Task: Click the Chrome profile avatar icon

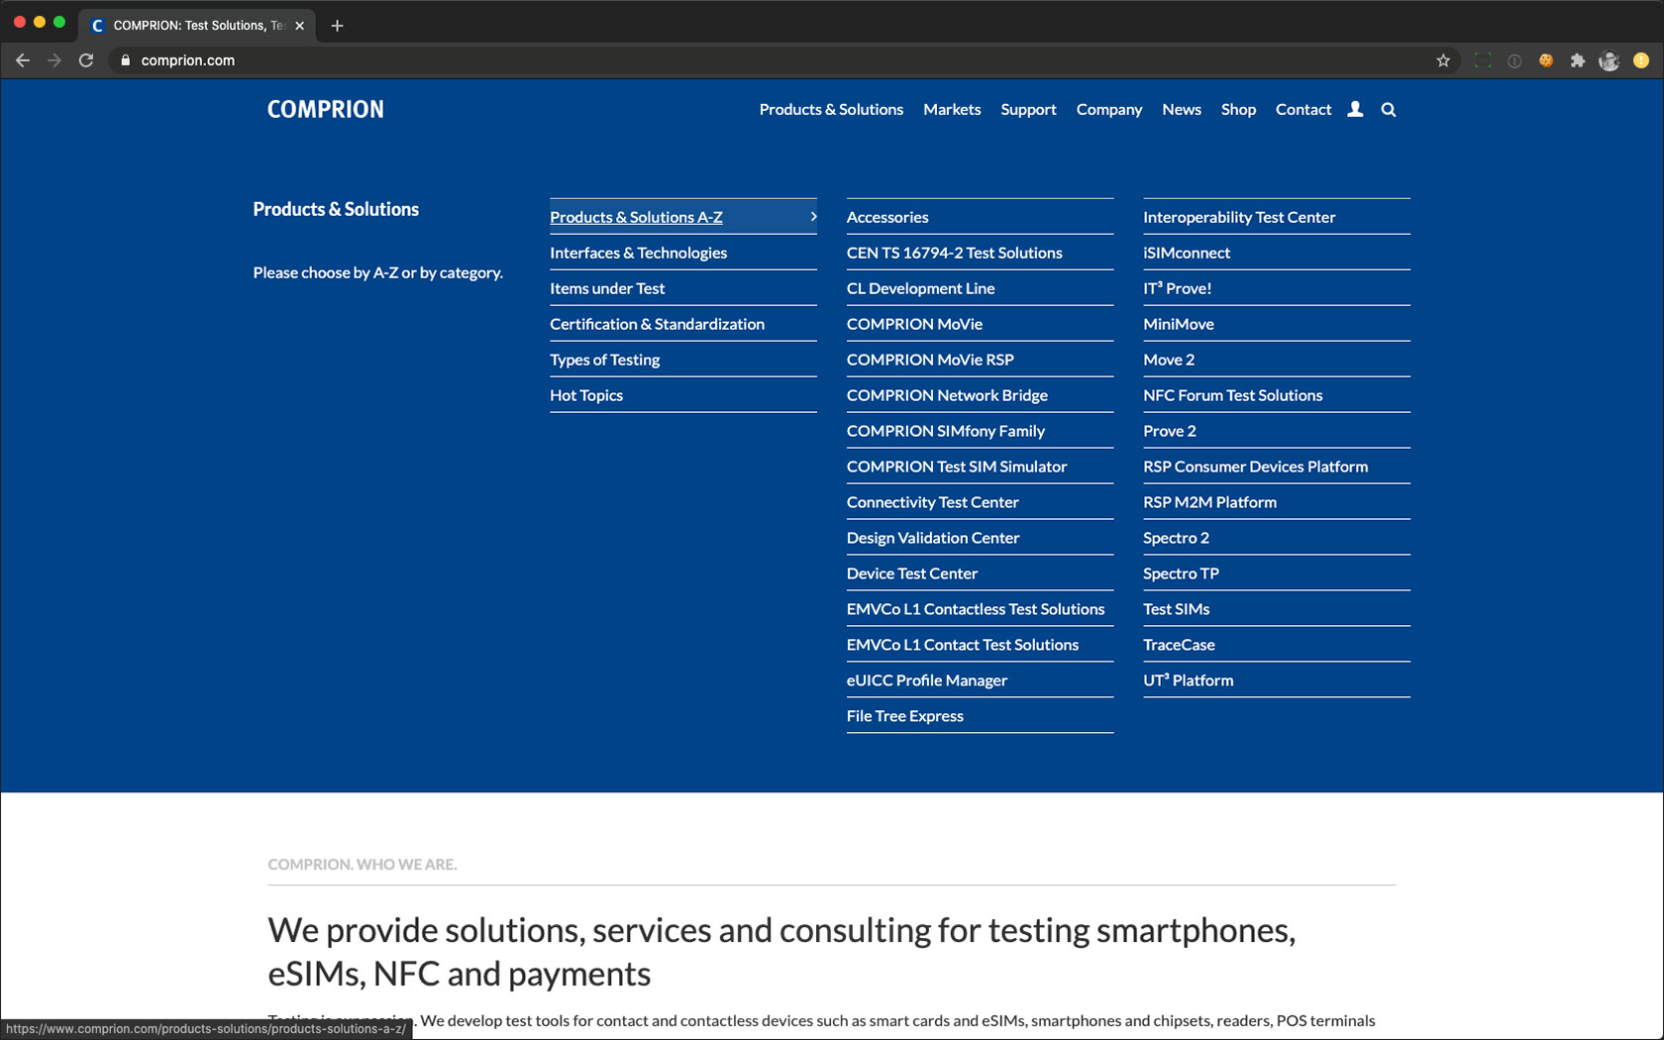Action: 1609,60
